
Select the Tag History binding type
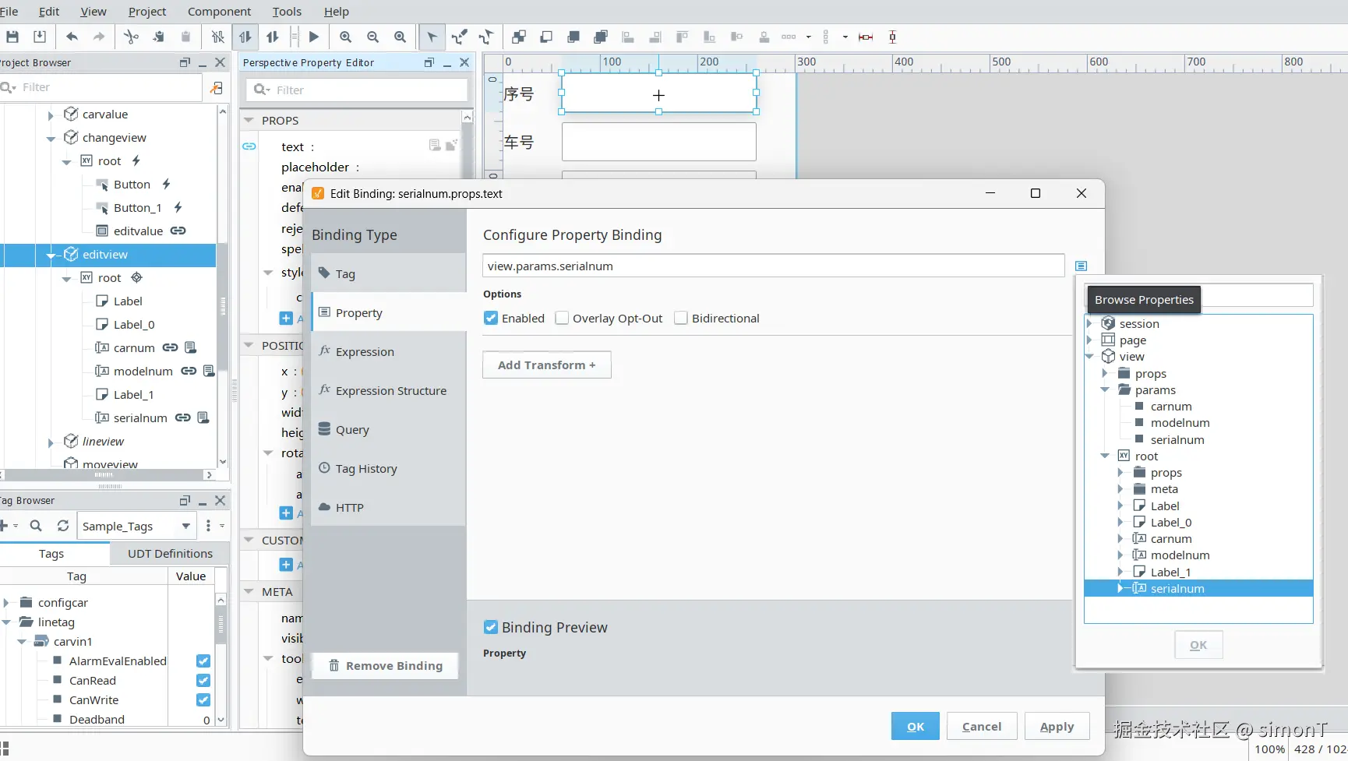388,468
